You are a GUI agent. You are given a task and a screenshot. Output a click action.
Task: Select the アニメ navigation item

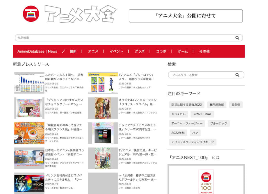tap(93, 51)
